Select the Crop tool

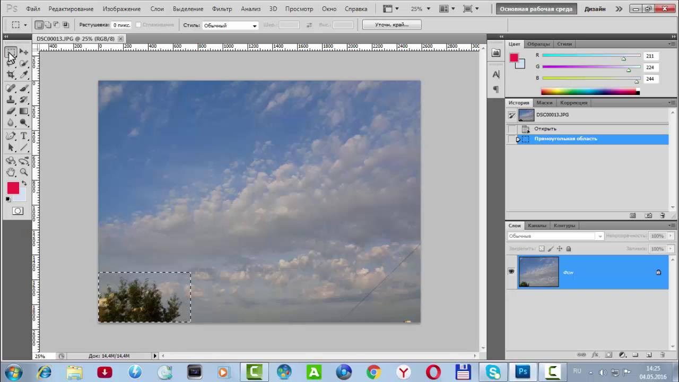tap(11, 75)
